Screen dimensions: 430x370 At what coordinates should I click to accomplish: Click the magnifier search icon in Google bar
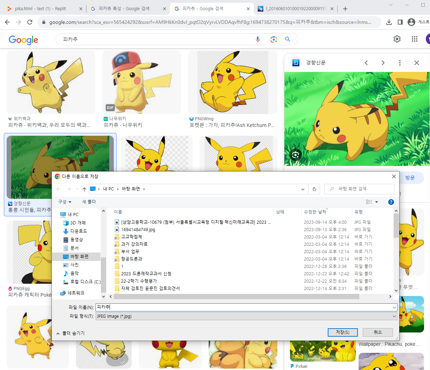coord(288,39)
